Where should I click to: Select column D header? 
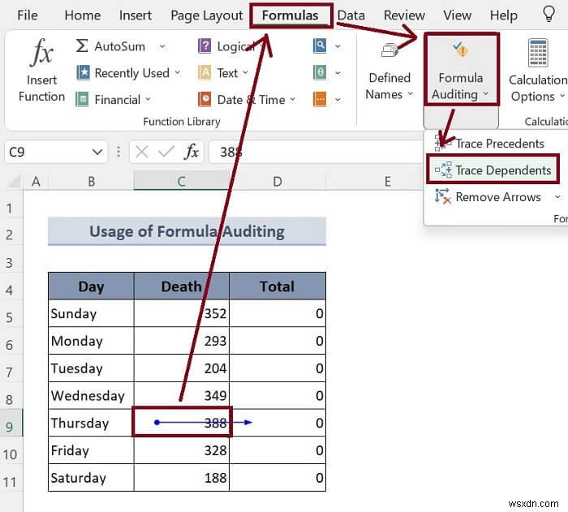click(278, 181)
